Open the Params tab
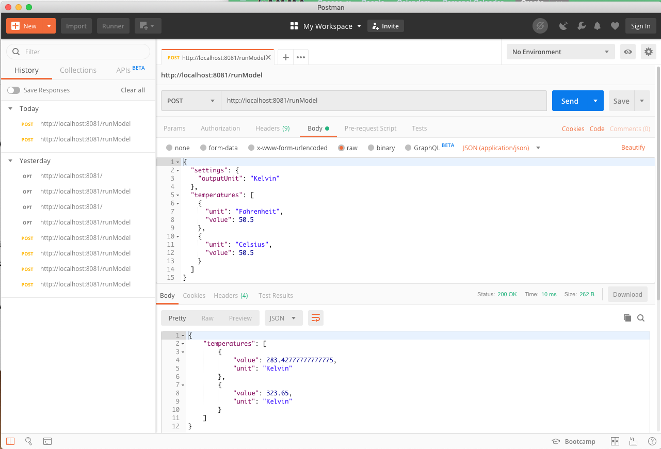The image size is (661, 449). [174, 129]
